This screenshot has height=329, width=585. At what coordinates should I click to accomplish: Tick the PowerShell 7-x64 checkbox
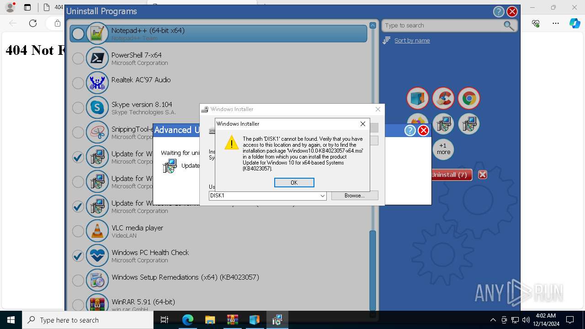coord(78,58)
